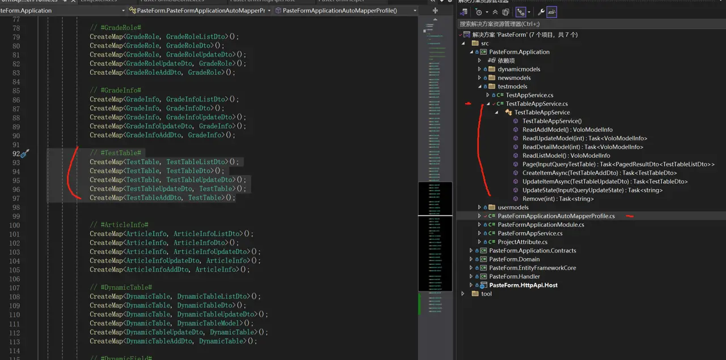Expand the usermodels folder

tap(479, 207)
